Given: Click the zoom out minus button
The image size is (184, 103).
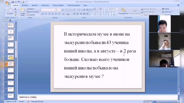Looking at the screenshot, I should (158, 102).
